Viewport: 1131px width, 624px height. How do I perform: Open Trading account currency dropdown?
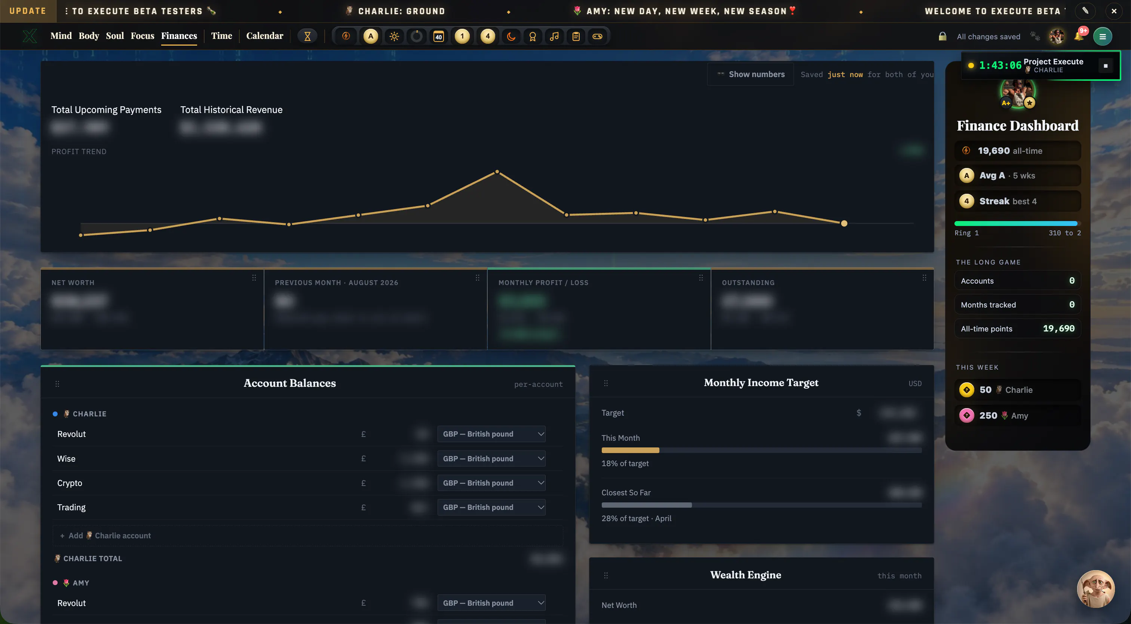pyautogui.click(x=491, y=507)
